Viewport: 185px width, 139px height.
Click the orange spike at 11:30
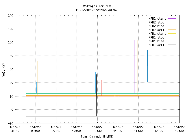[x=138, y=67]
